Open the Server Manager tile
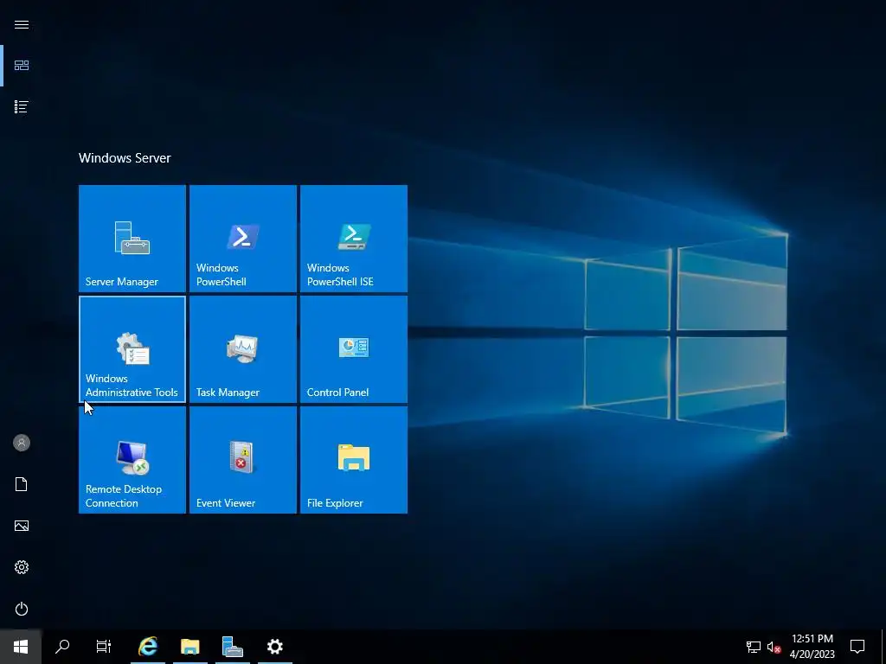This screenshot has height=664, width=886. 132,239
